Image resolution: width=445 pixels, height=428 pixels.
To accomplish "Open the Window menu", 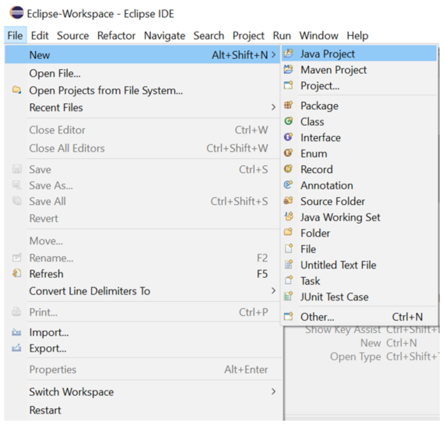I will tap(319, 36).
